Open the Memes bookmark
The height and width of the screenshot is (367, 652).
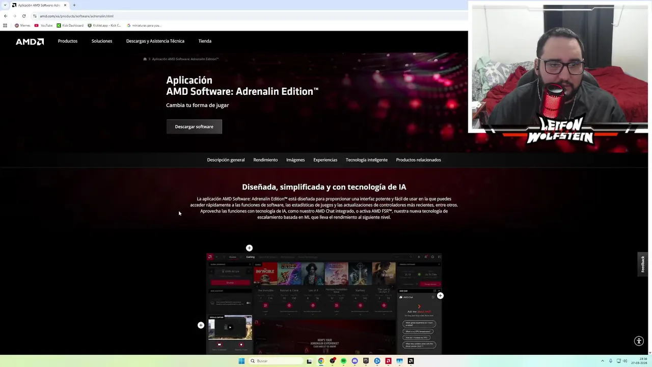[23, 25]
